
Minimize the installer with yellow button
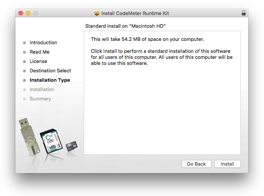tap(28, 13)
